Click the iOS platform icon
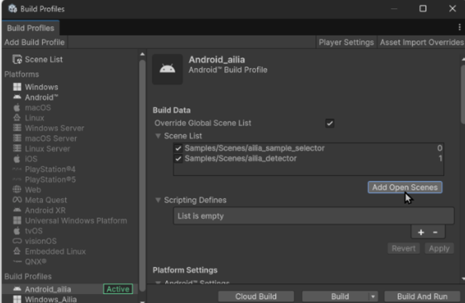The width and height of the screenshot is (465, 303). 18,159
